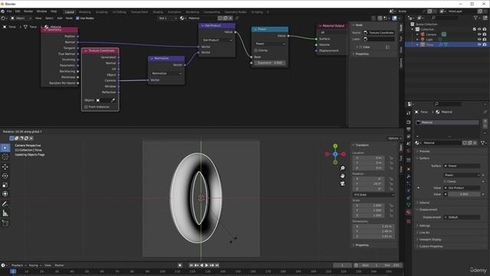Open Object Data properties tab green triangle
Image resolution: width=490 pixels, height=276 pixels.
pos(408,205)
